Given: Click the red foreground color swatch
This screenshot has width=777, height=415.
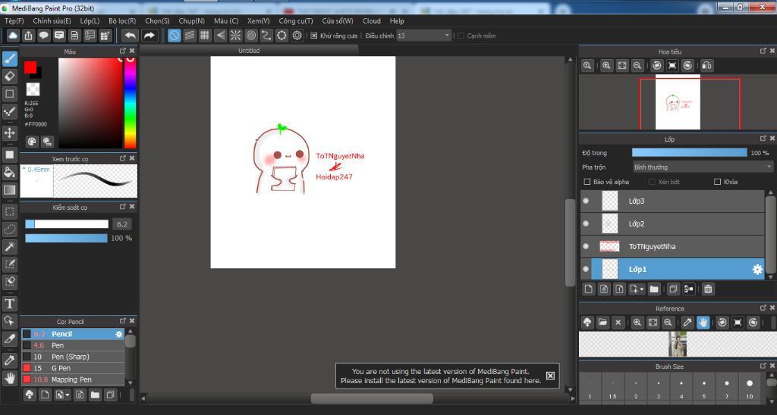Looking at the screenshot, I should click(30, 67).
